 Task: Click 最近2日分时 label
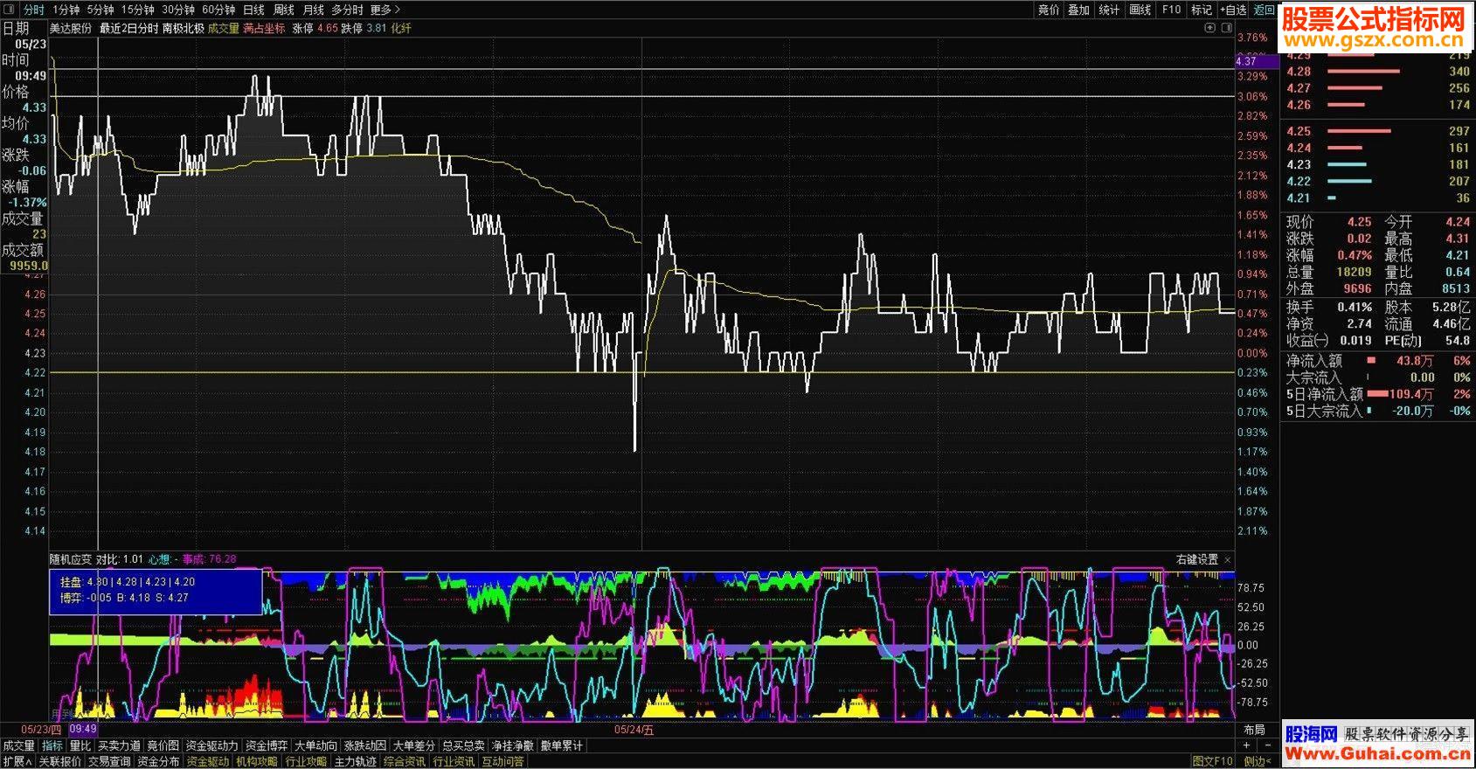coord(128,28)
